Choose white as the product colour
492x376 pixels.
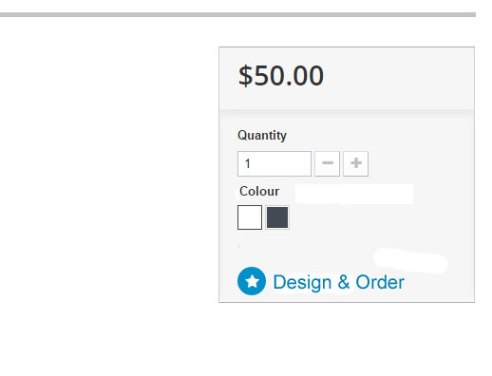(x=250, y=217)
